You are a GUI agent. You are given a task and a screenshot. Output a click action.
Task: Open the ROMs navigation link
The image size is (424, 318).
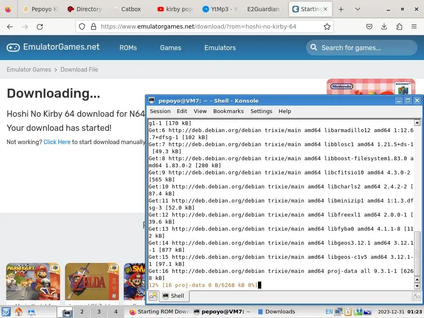click(128, 48)
